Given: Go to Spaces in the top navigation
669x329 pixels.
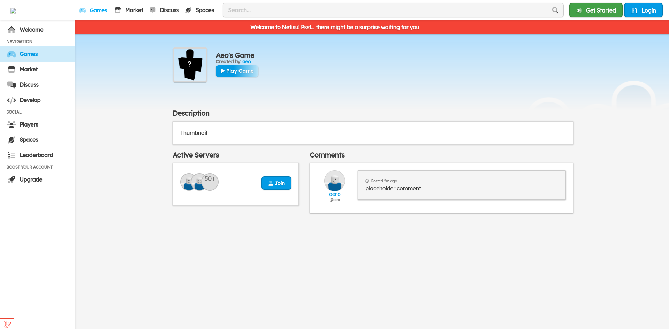Looking at the screenshot, I should (200, 10).
